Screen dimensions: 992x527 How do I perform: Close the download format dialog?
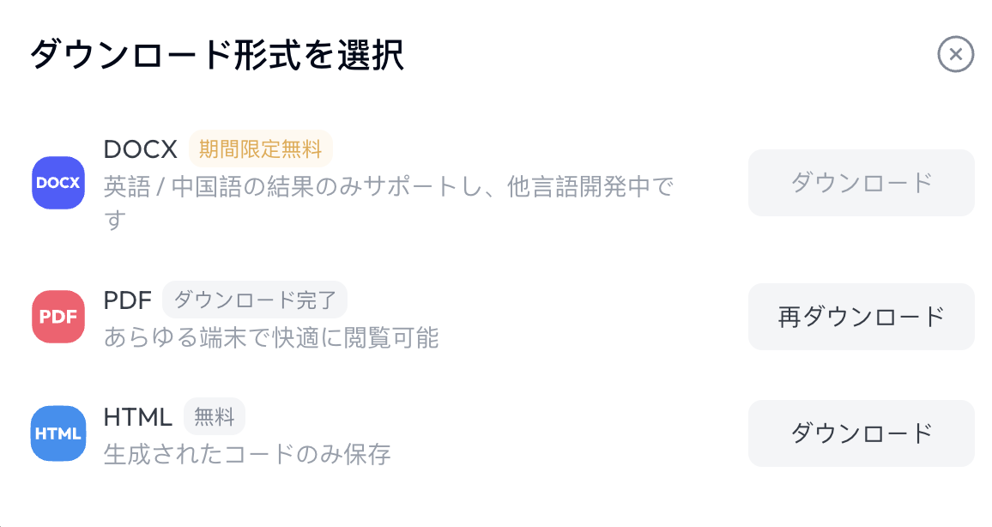coord(955,54)
